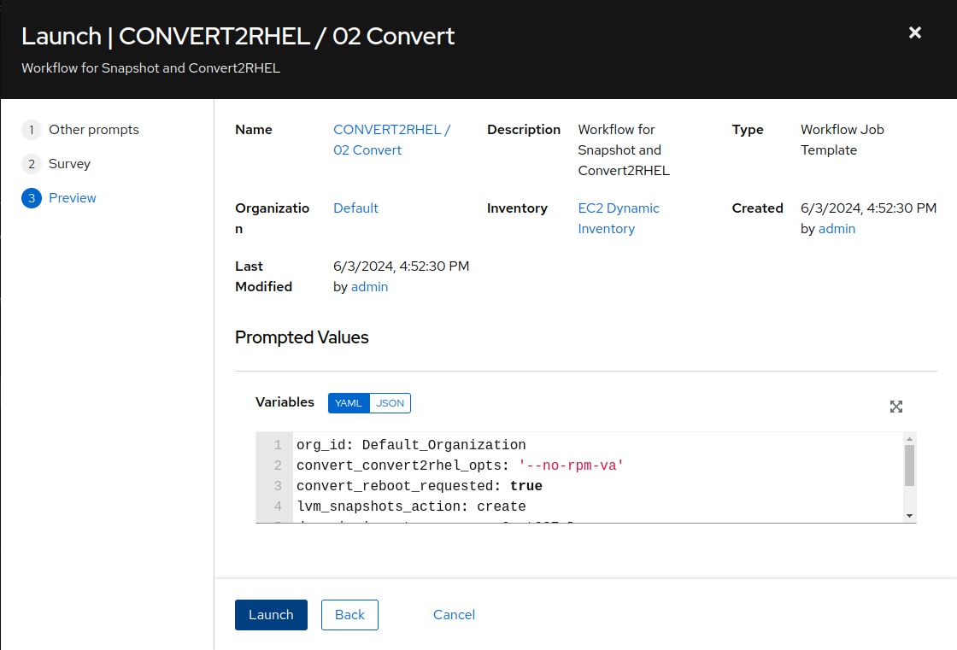The width and height of the screenshot is (957, 650).
Task: Click the variables scrollbar down arrow
Action: pos(909,516)
